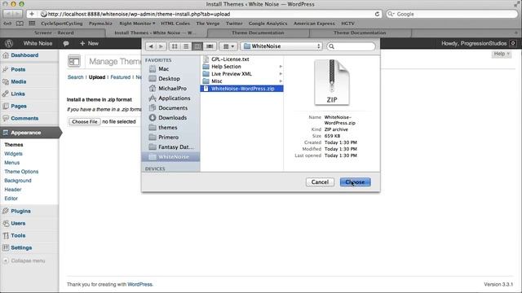Click the file dialog search field
The image size is (522, 293).
click(x=352, y=46)
